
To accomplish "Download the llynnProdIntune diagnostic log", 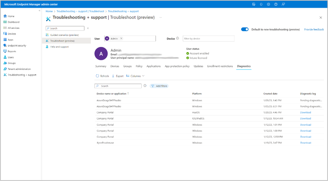I will pos(306,143).
